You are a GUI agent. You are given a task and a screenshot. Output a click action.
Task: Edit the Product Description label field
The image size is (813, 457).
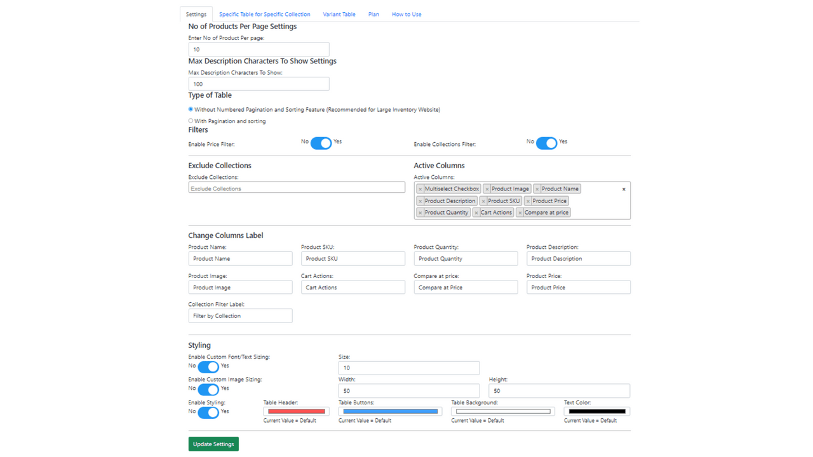coord(579,258)
